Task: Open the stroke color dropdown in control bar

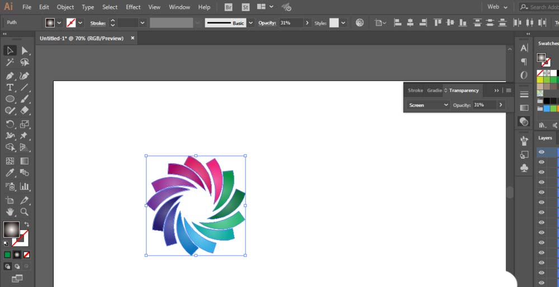Action: [x=80, y=23]
